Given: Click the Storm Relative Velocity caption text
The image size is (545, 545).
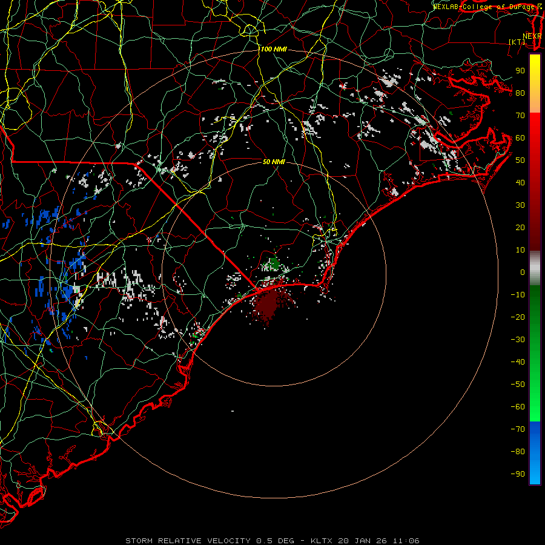Looking at the screenshot, I should (272, 541).
